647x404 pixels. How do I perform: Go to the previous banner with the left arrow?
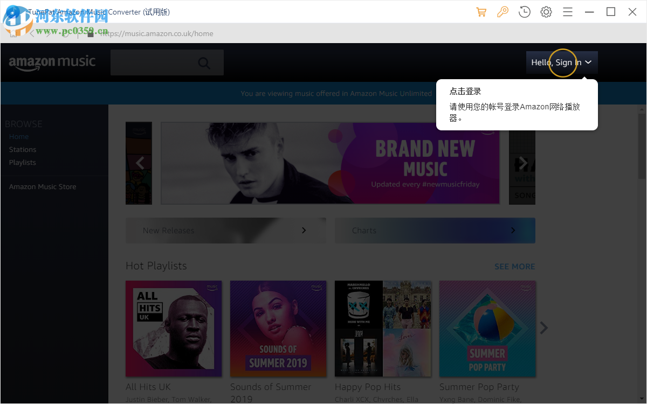[x=139, y=163]
